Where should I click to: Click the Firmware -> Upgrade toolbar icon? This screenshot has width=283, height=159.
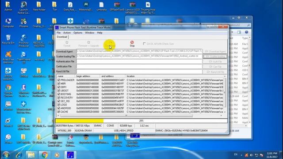[x=88, y=42]
